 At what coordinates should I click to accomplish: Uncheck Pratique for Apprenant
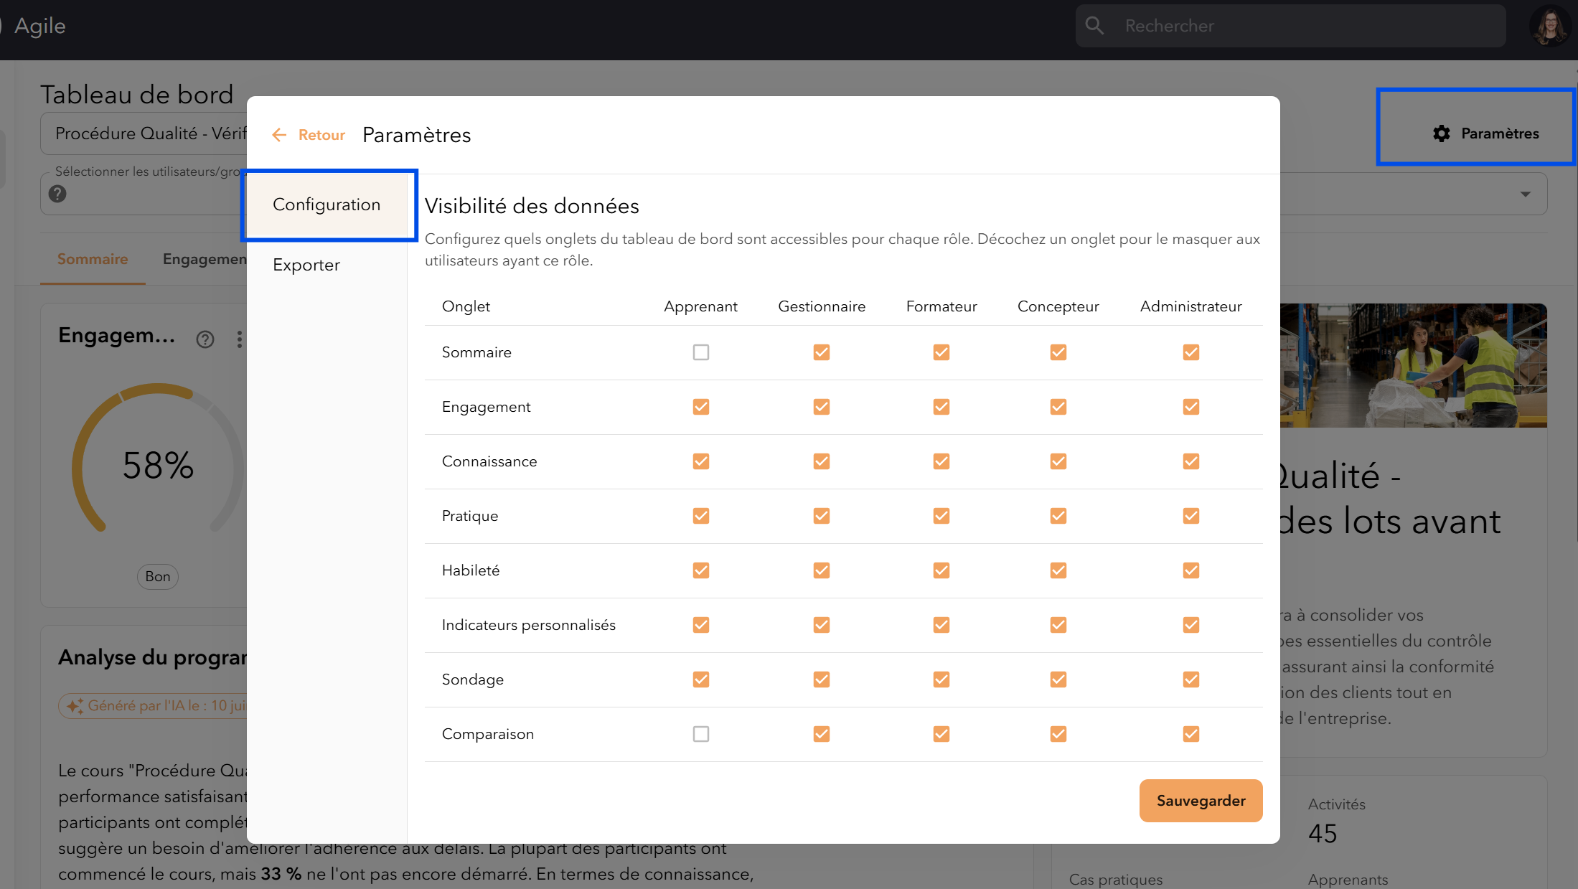click(x=701, y=516)
